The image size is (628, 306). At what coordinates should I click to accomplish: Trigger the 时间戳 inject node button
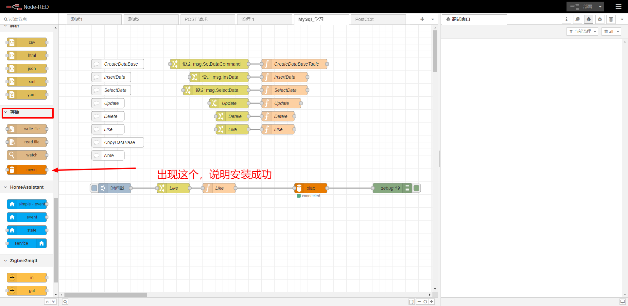pyautogui.click(x=94, y=188)
